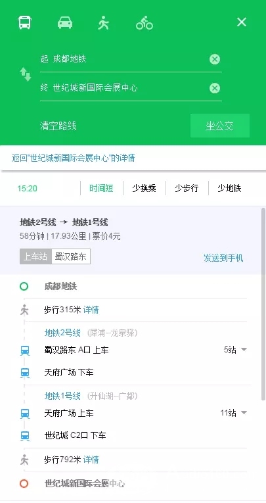Screen dimensions: 266x503
Task: Click the 坐公交 search button
Action: [220, 126]
